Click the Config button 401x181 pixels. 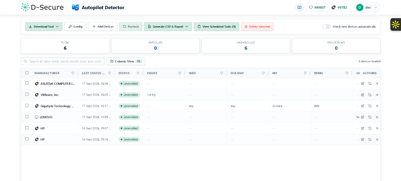click(x=75, y=26)
